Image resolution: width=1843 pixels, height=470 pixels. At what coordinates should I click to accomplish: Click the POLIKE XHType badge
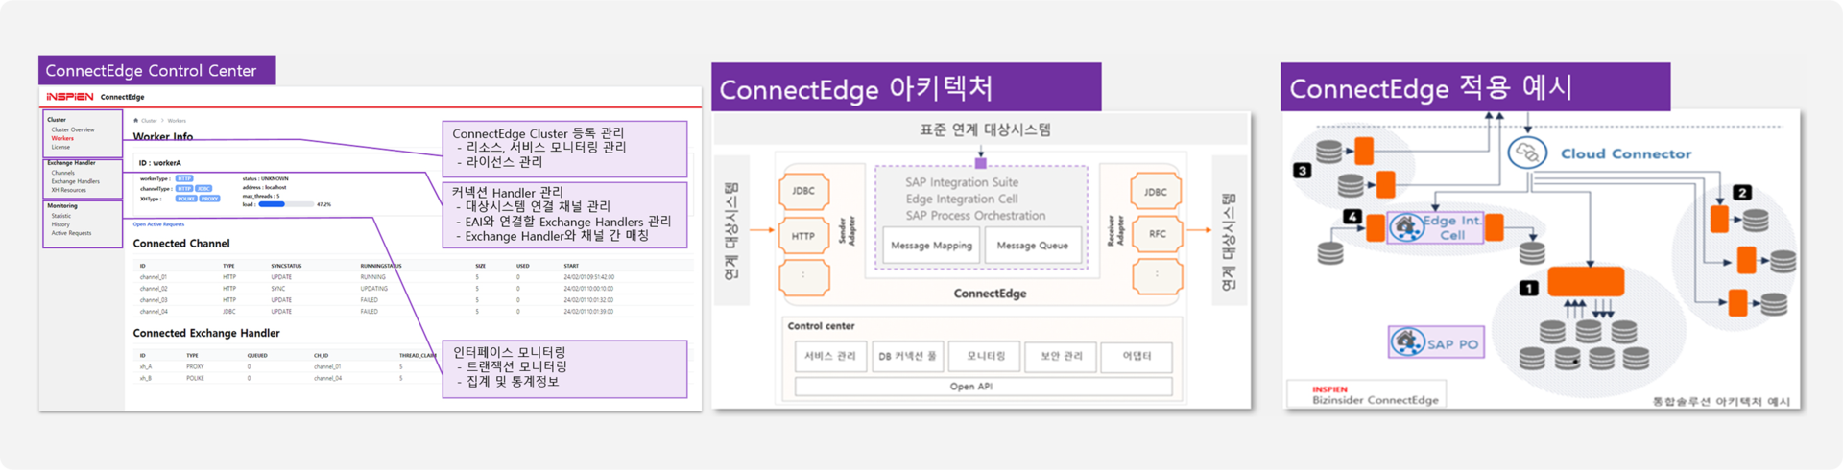[186, 199]
